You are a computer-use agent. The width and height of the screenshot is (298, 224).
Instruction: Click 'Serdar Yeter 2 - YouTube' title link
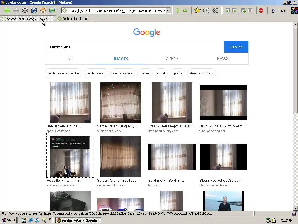[117, 180]
